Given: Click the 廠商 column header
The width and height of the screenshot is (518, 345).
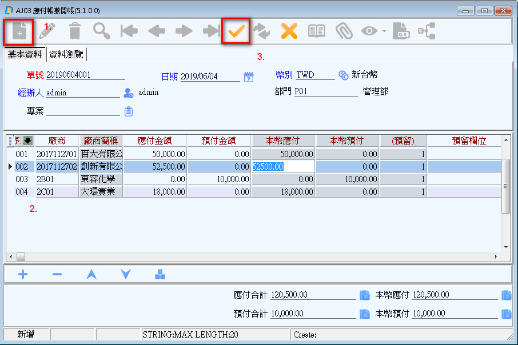Looking at the screenshot, I should (57, 141).
